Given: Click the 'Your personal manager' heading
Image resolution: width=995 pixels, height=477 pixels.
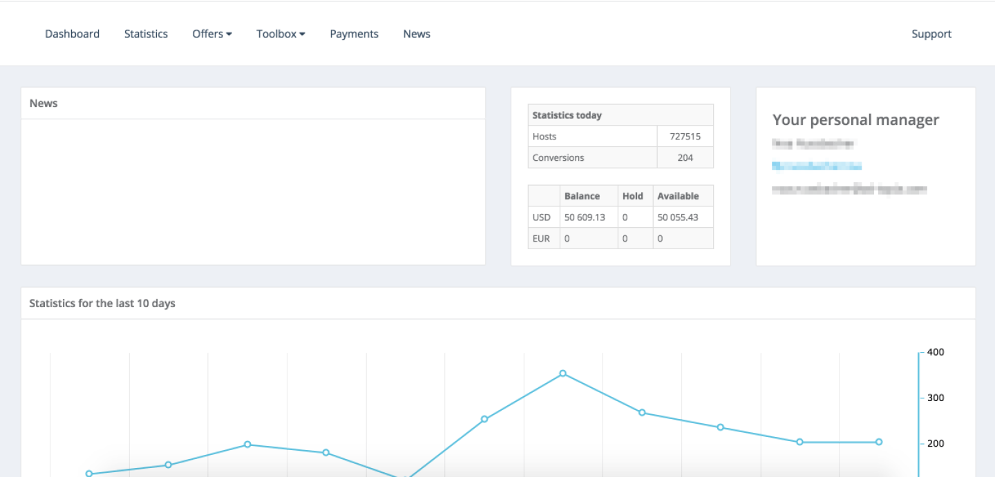Looking at the screenshot, I should click(855, 120).
